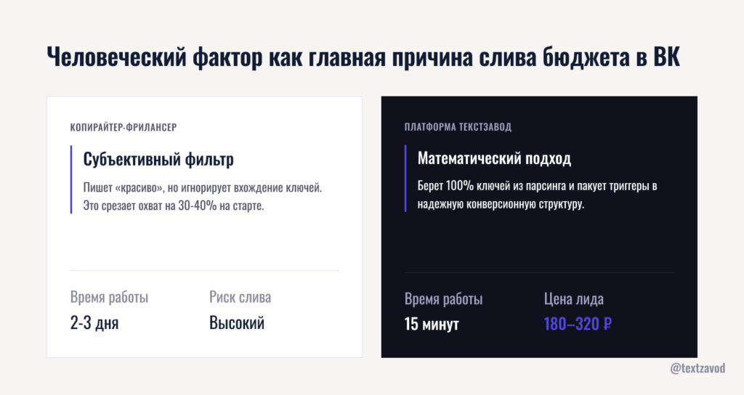
Task: Click the 'Математический подход' heading
Action: point(494,158)
